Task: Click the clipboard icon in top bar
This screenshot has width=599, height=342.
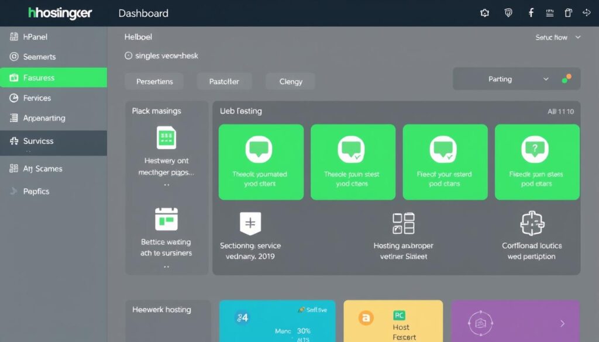Action: click(x=567, y=13)
